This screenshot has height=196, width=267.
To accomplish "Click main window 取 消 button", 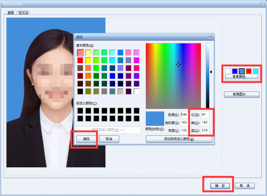I will [x=245, y=186].
